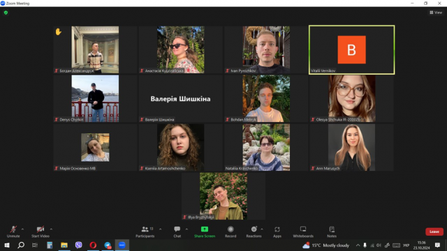Open File Explorer from the taskbar
Image resolution: width=447 pixels, height=251 pixels.
coord(64,245)
